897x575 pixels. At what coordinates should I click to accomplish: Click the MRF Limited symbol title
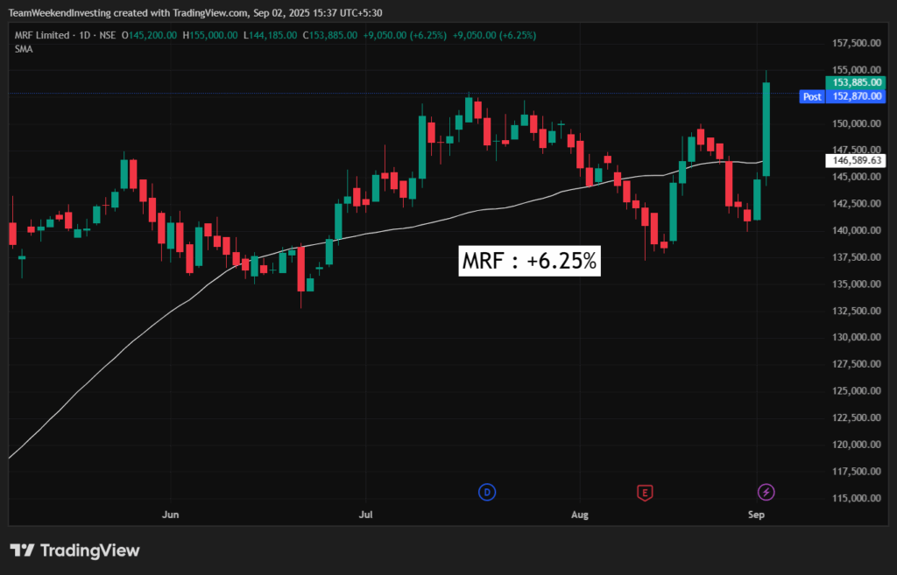point(42,35)
